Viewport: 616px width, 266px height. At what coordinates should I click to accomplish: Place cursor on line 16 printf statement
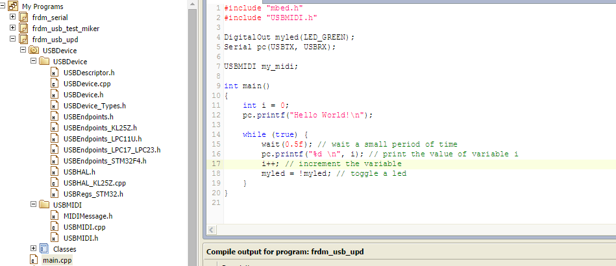[x=325, y=154]
